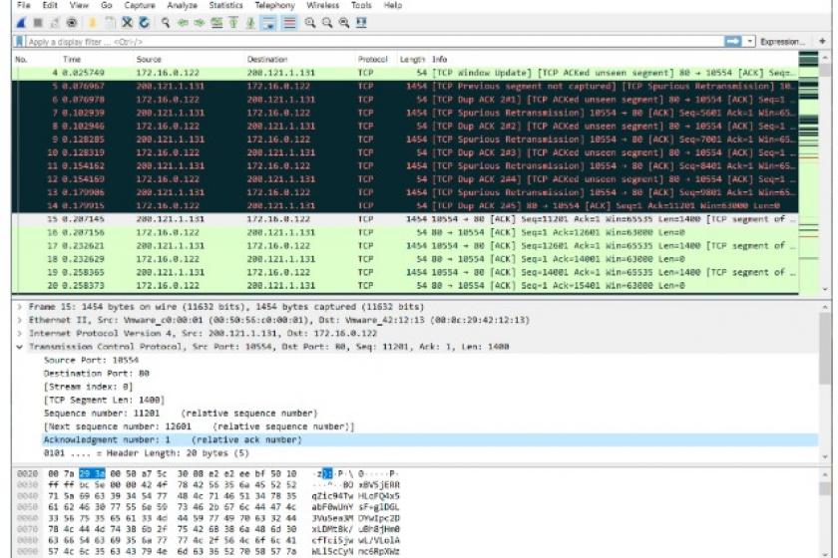Select packet 15 at time 0.207145
838x558 pixels.
click(405, 219)
